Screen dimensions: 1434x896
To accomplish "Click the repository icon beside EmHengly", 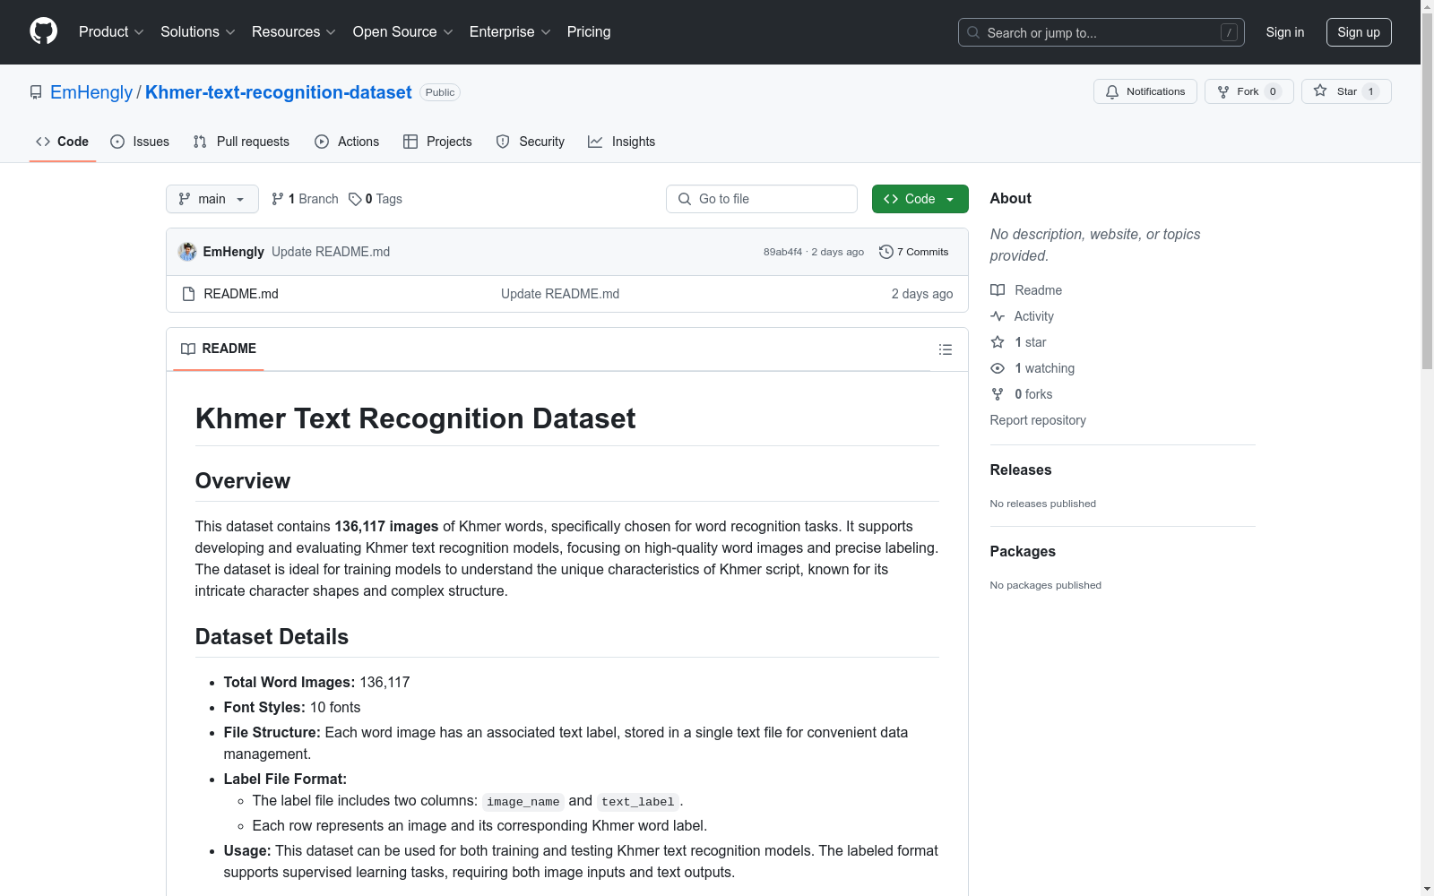I will coord(36,92).
